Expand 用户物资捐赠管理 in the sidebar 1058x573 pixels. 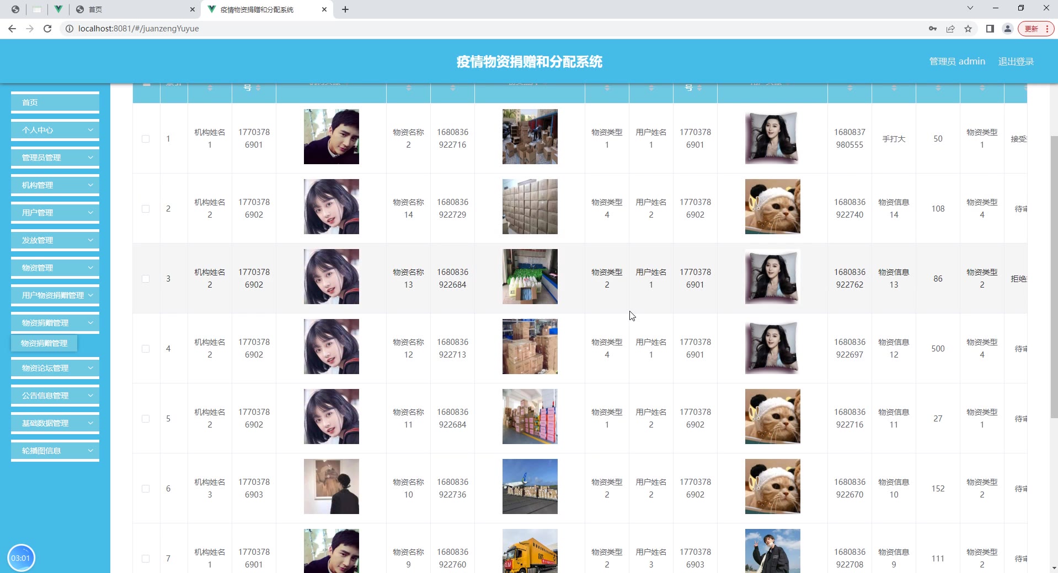(x=55, y=295)
